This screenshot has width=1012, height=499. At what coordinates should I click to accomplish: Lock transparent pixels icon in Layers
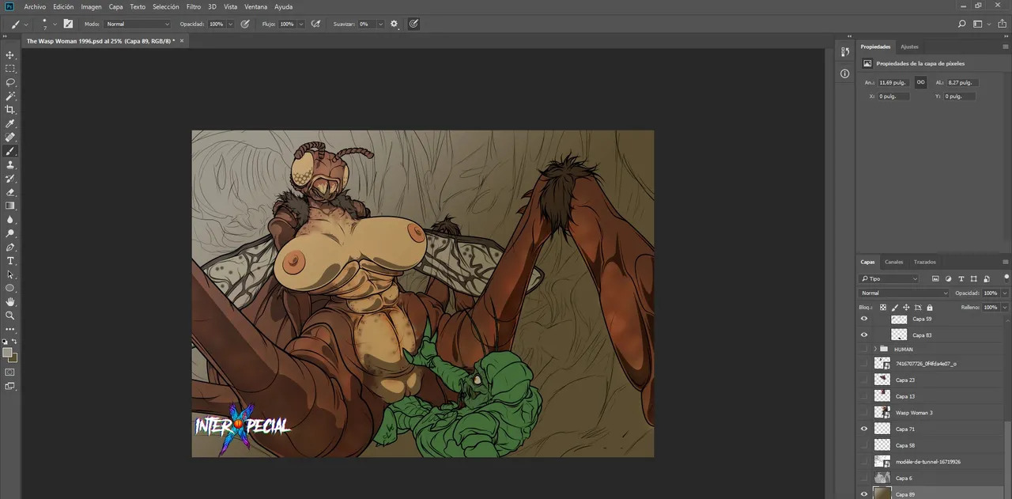tap(883, 307)
